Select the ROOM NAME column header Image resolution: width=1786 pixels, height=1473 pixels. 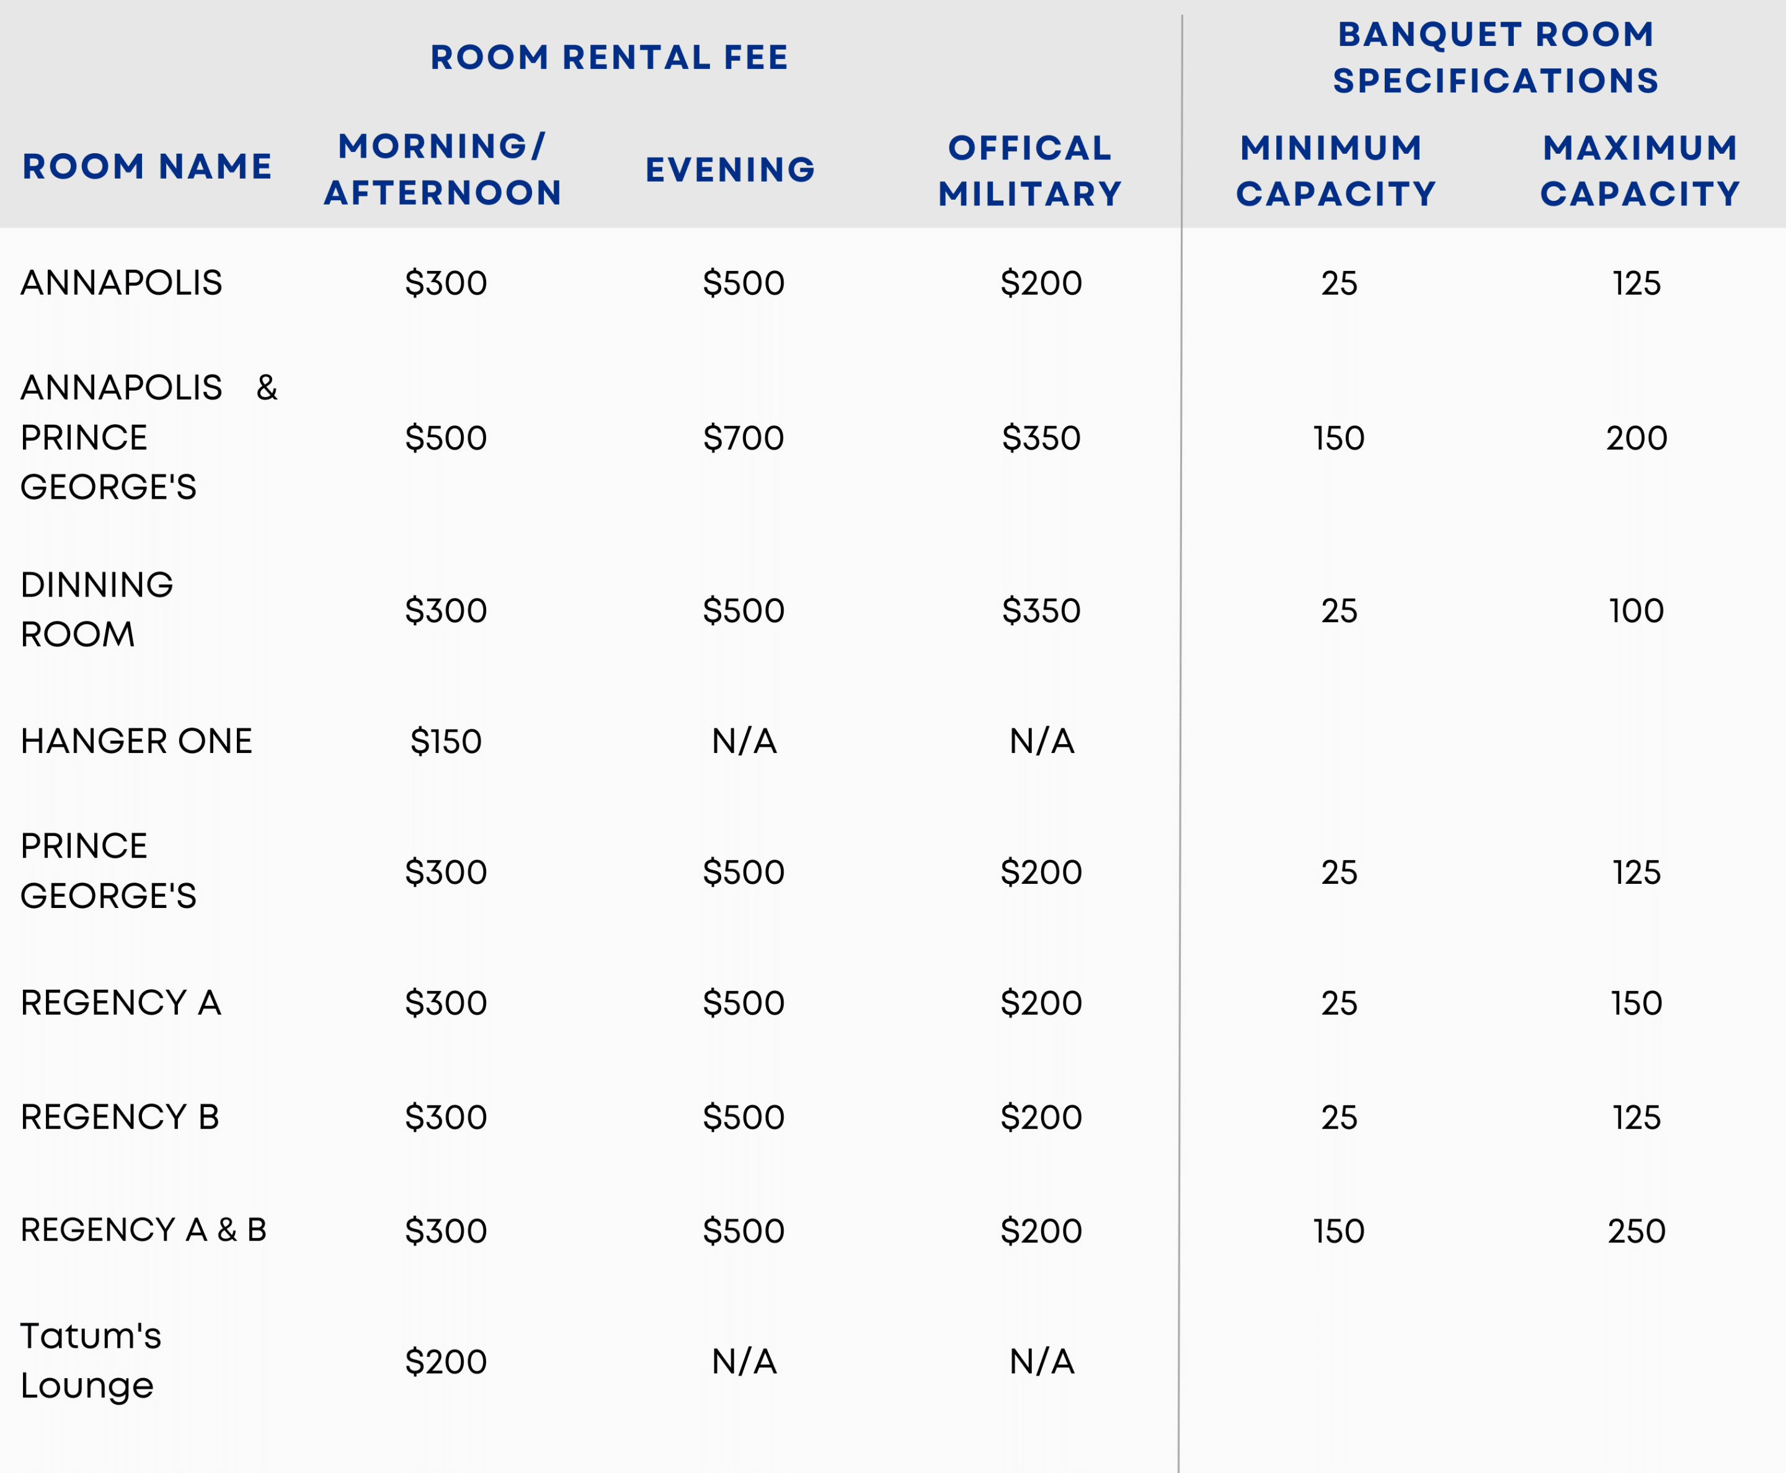(x=148, y=166)
